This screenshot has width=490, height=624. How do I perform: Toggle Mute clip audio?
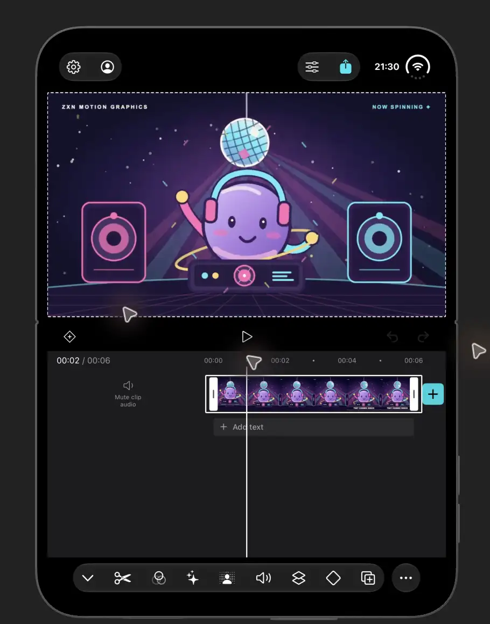(128, 394)
